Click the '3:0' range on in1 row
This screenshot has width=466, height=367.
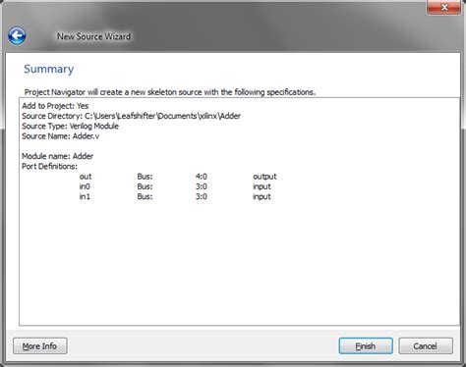click(x=202, y=197)
